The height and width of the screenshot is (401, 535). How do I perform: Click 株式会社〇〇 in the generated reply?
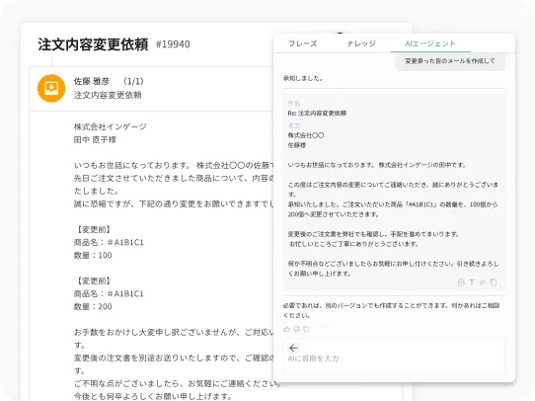(306, 135)
